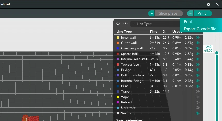The width and height of the screenshot is (222, 121).
Task: Click the yellow Wipe color swatch
Action: click(x=118, y=97)
